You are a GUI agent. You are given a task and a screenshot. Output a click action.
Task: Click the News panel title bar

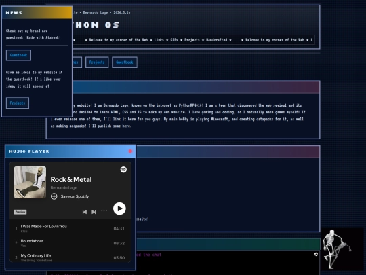(x=37, y=13)
